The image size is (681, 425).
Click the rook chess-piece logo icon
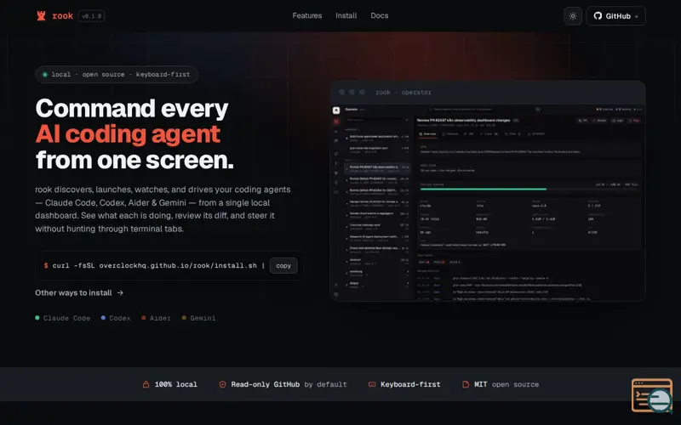tap(41, 16)
